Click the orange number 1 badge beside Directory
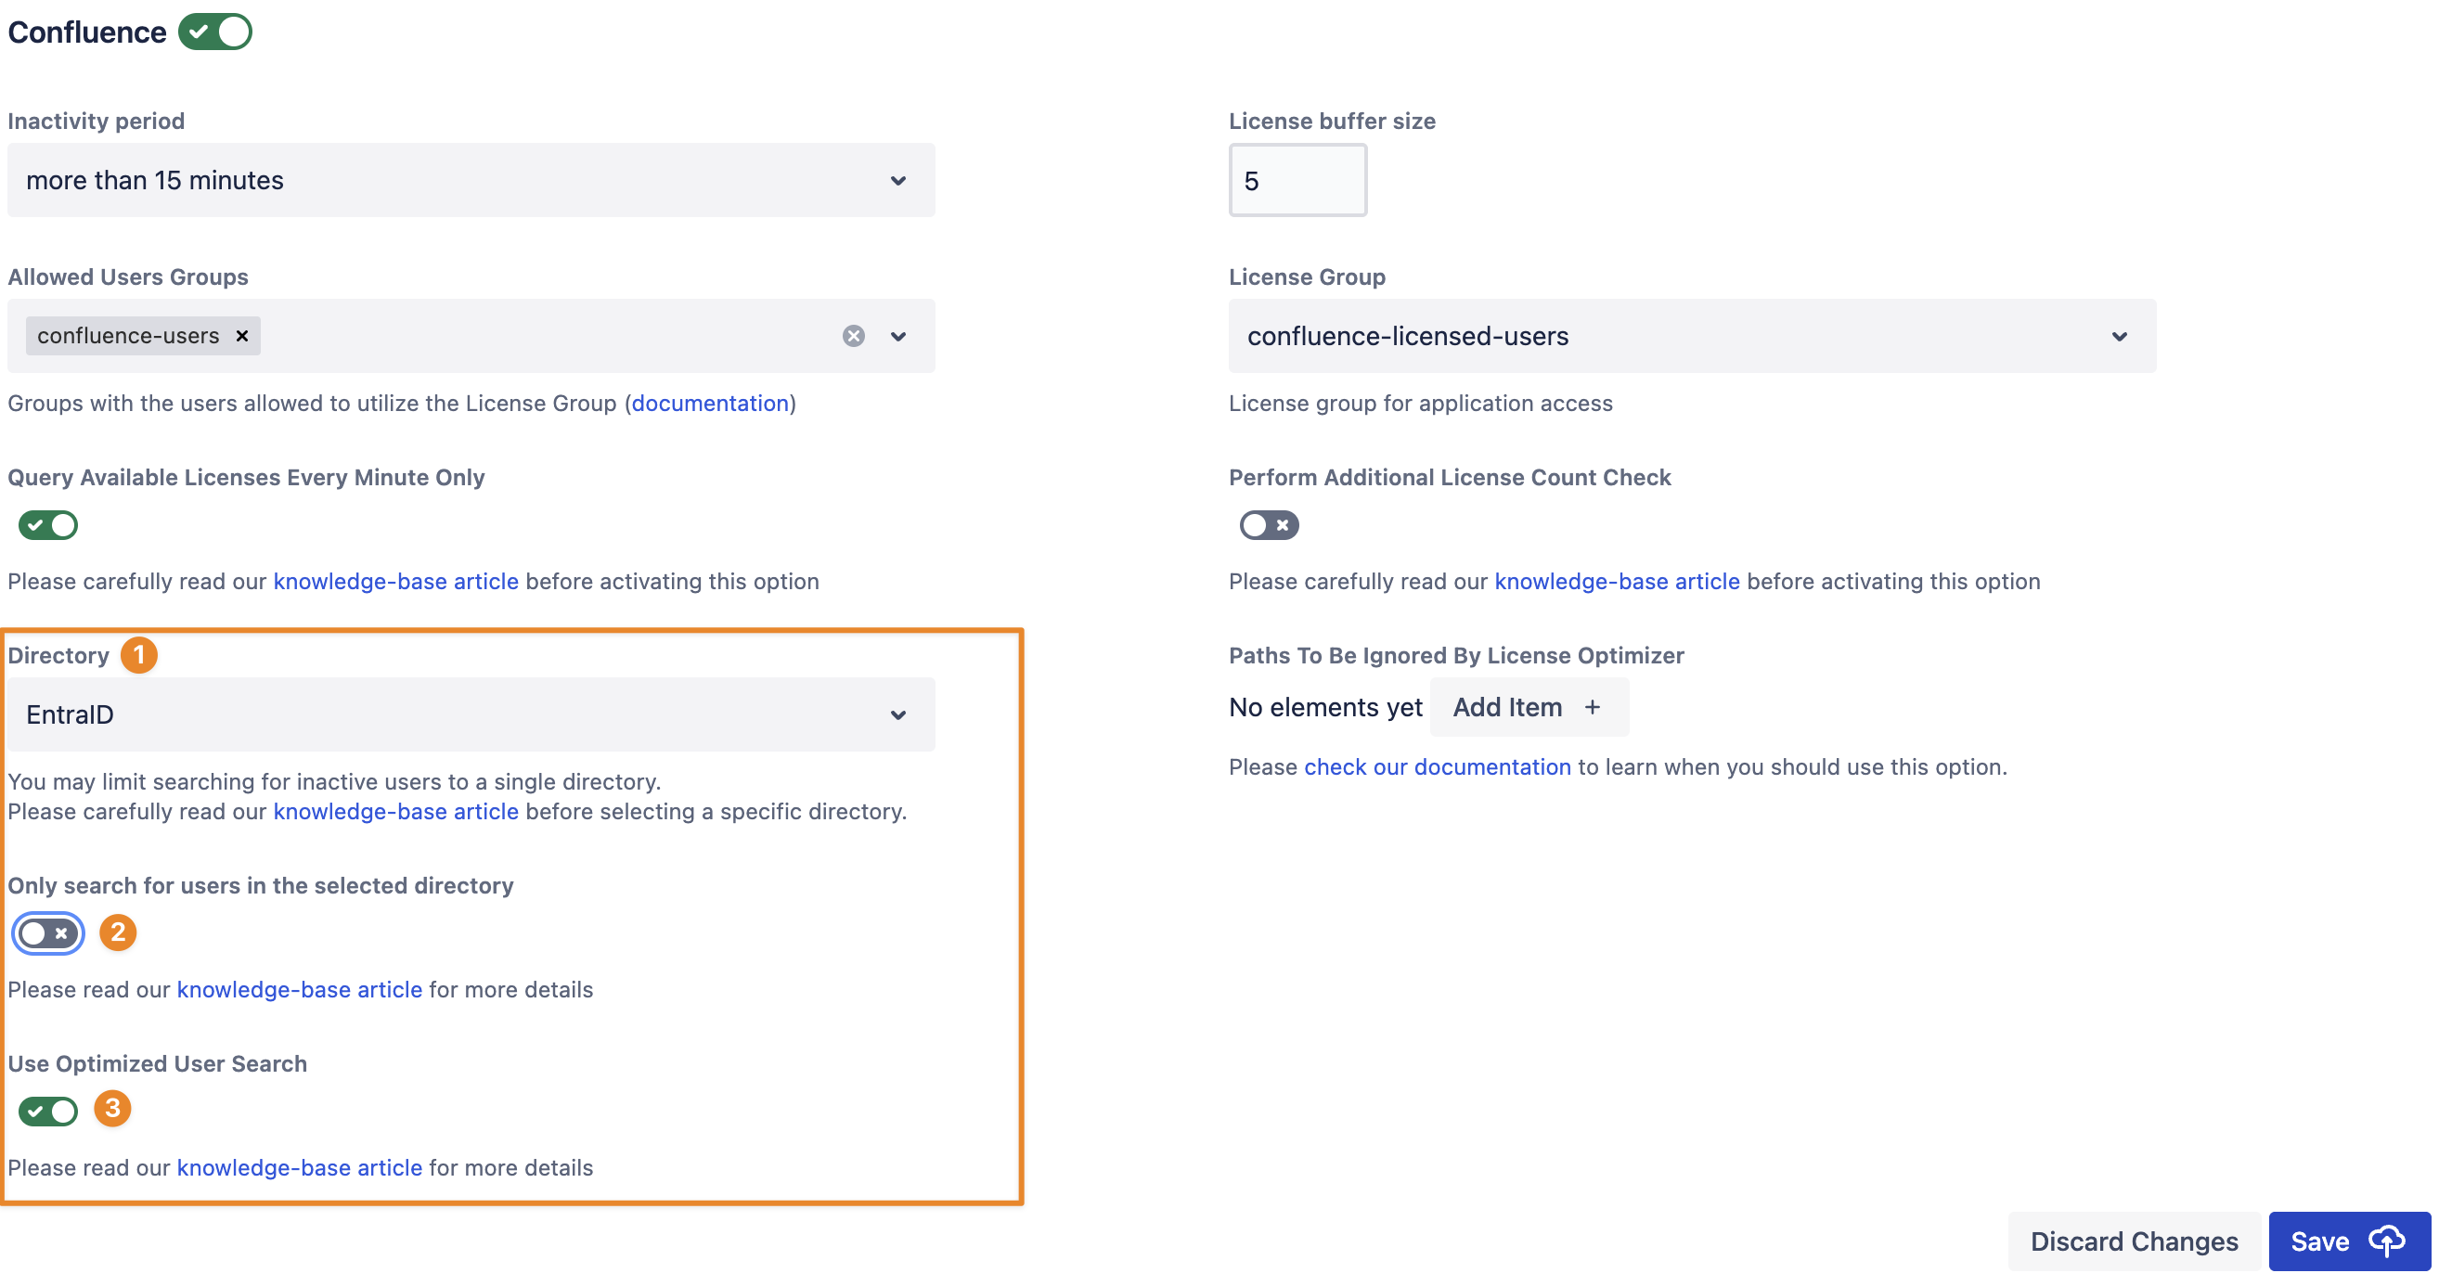 139,655
